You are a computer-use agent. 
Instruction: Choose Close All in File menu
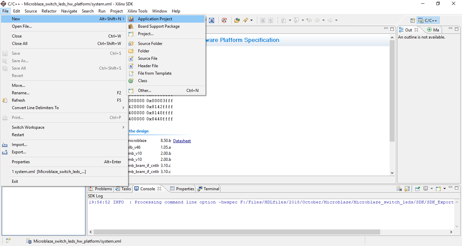(64, 44)
